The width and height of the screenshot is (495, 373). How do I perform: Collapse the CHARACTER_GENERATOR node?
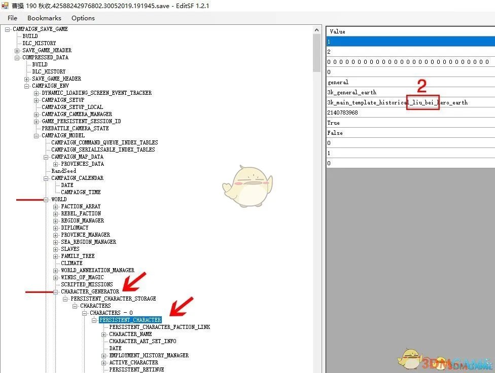(x=56, y=292)
